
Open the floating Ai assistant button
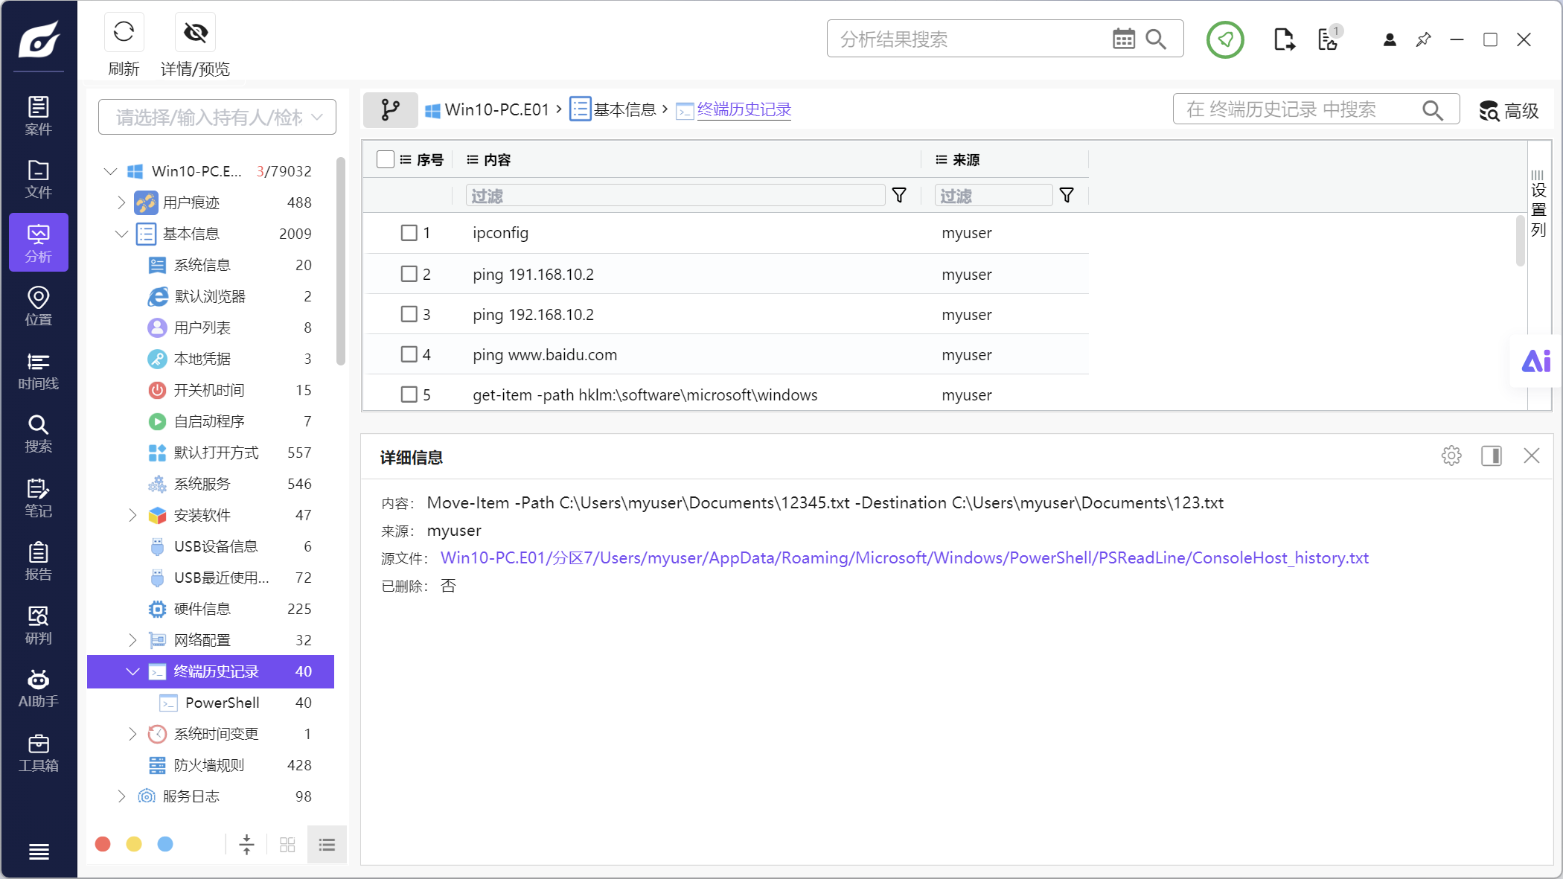pyautogui.click(x=1535, y=361)
